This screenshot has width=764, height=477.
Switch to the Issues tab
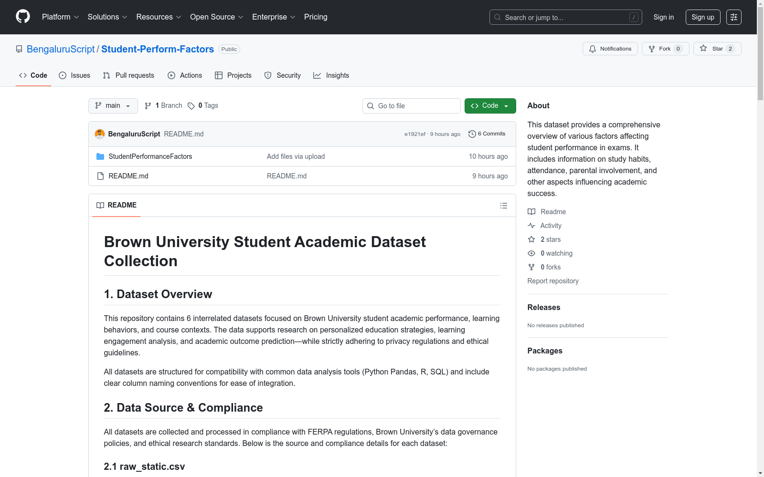tap(74, 75)
